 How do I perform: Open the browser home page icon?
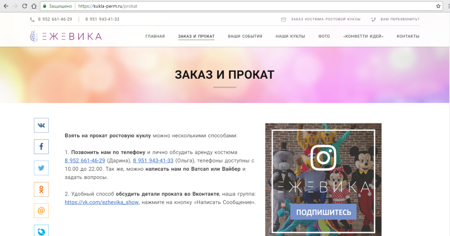34,6
